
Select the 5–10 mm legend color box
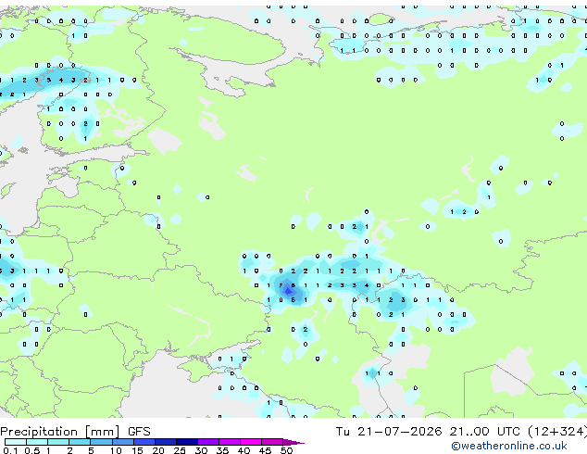(101, 442)
